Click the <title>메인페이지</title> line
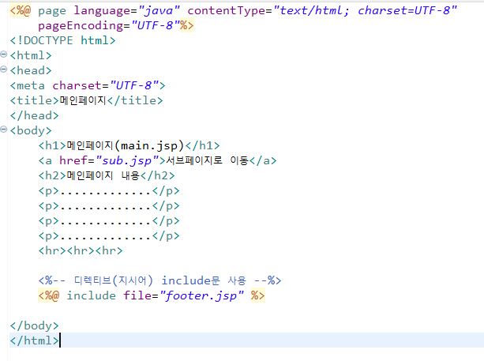Image resolution: width=484 pixels, height=361 pixels. click(x=86, y=100)
